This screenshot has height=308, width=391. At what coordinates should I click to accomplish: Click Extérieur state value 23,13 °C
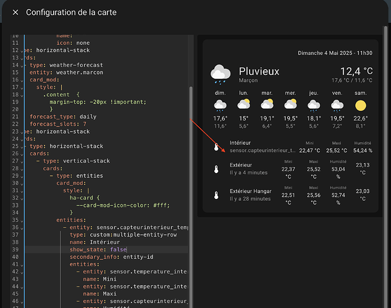click(x=363, y=169)
